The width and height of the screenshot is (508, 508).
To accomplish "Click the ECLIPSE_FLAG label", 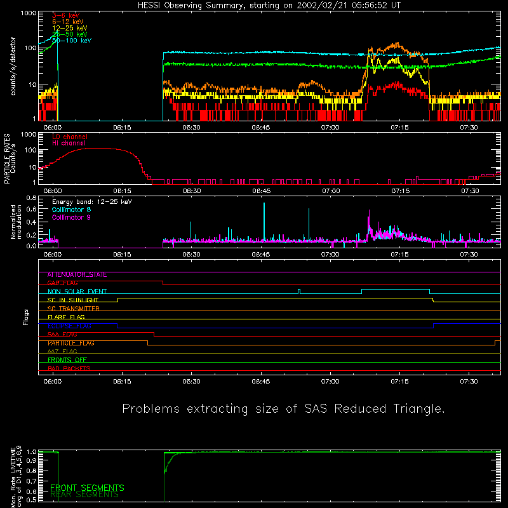I will pyautogui.click(x=69, y=326).
